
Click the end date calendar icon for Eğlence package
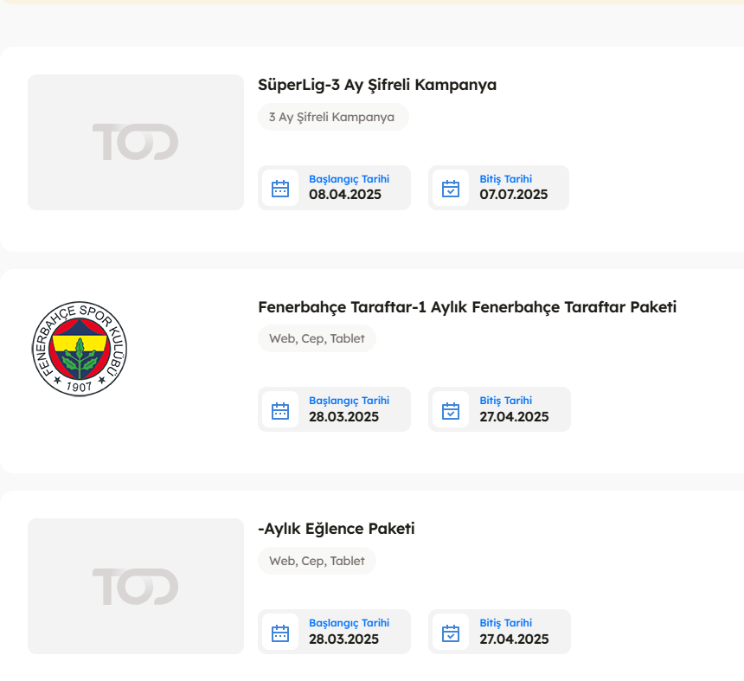(x=451, y=633)
